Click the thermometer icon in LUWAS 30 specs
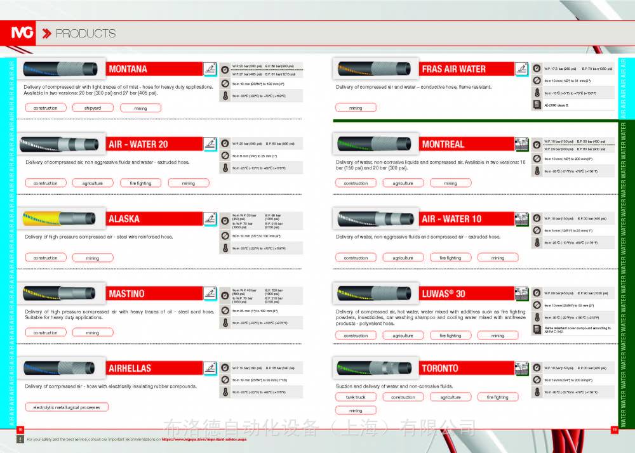 click(537, 318)
